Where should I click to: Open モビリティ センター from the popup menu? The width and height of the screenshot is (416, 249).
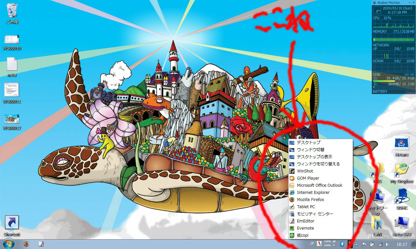[320, 214]
